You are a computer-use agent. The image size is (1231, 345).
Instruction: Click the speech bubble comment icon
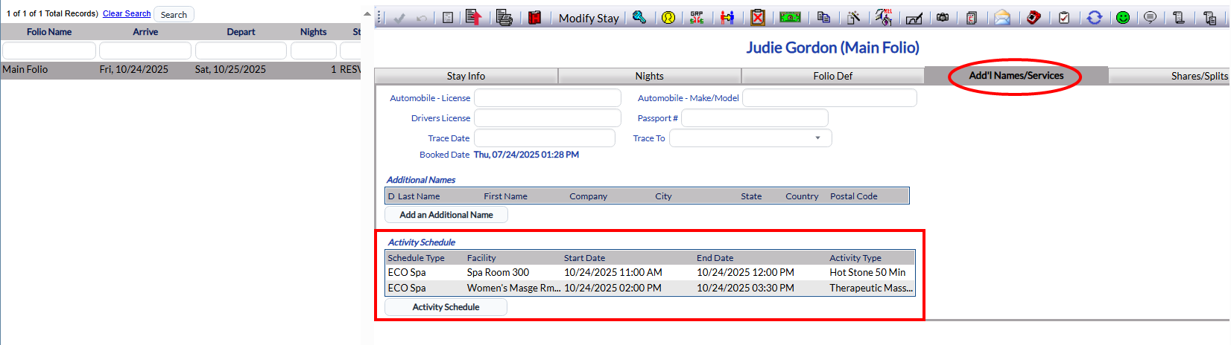tap(1150, 17)
